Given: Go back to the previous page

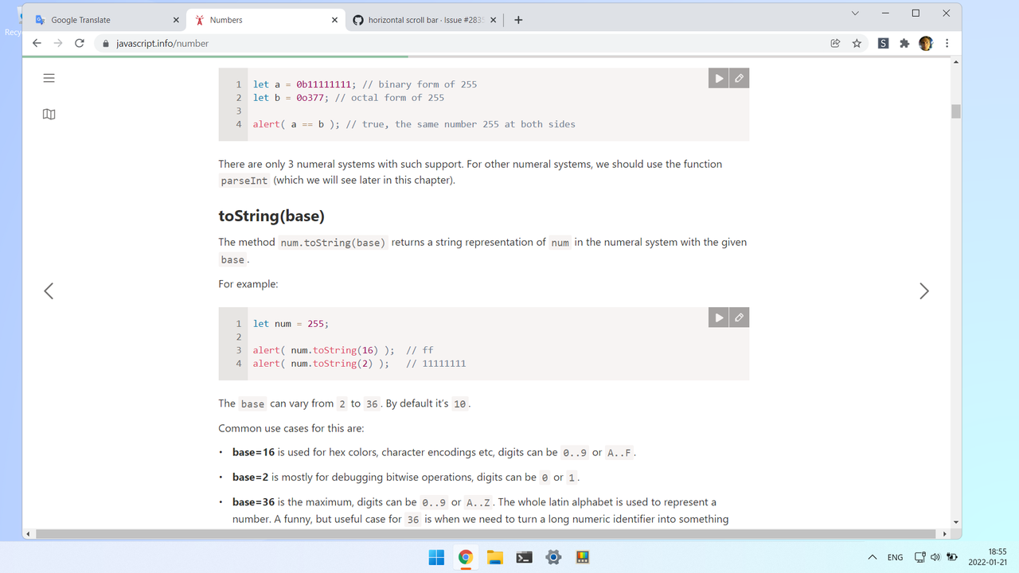Looking at the screenshot, I should click(37, 44).
